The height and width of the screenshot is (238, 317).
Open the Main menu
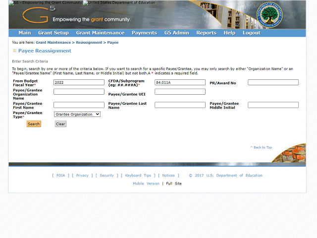pos(24,33)
